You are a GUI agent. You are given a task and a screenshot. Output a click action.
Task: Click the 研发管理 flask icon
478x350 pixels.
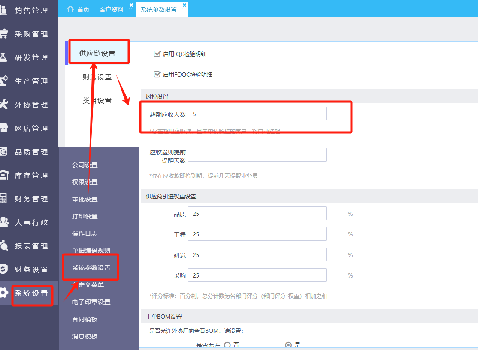pyautogui.click(x=3, y=57)
